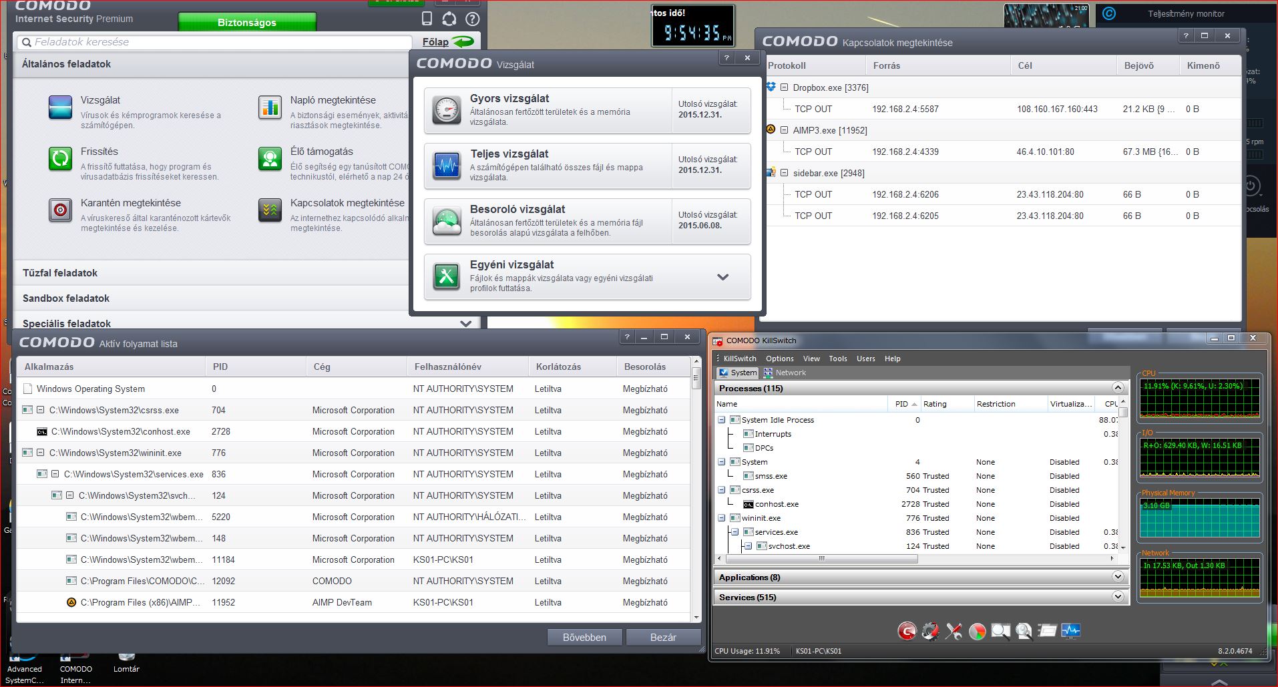Switch to the Network tab in KillSwitch

point(785,373)
